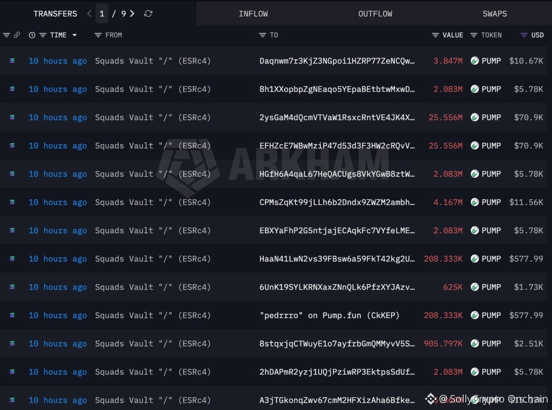The height and width of the screenshot is (410, 552).
Task: Click the PUMP token icon in the 2hDAPmR2y row
Action: (475, 372)
